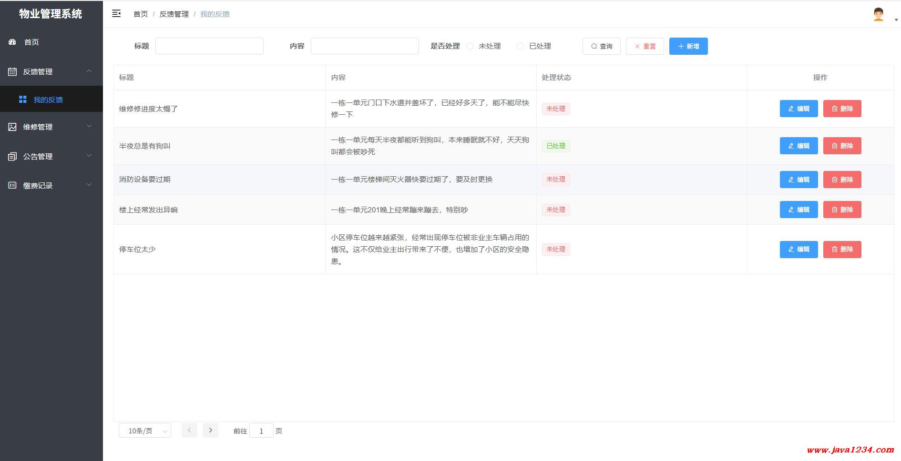This screenshot has height=461, width=901.
Task: Click the blue 新增 button
Action: 688,46
